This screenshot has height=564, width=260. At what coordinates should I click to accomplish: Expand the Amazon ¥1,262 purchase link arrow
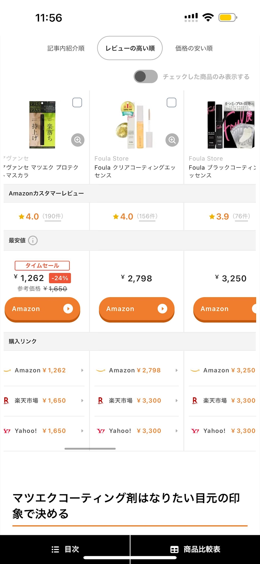tap(82, 370)
